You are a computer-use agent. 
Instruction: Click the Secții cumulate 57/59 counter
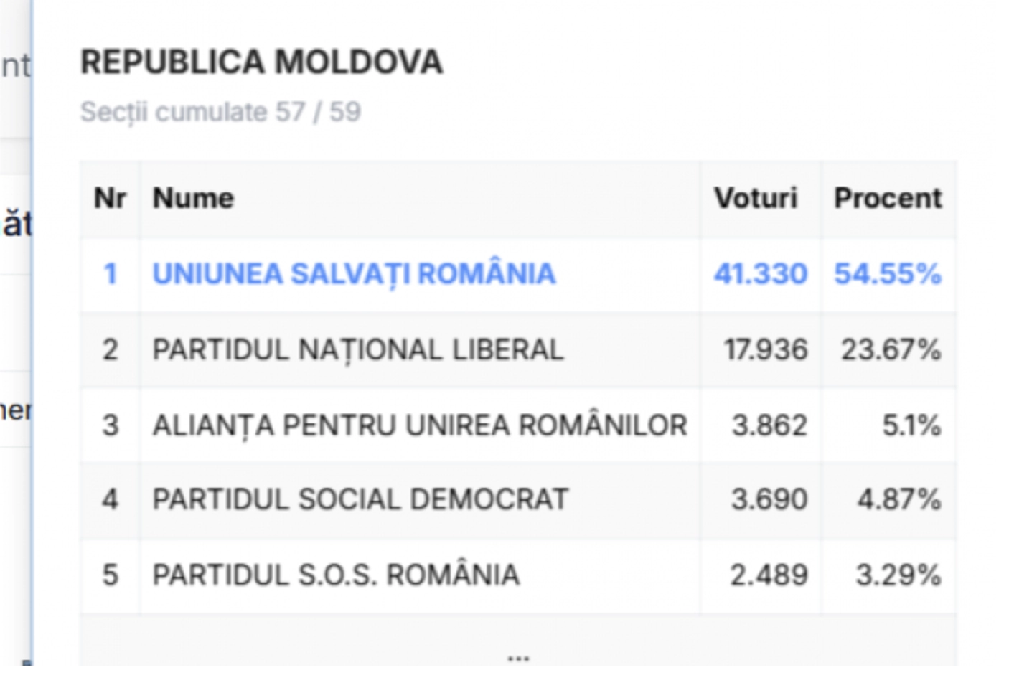pyautogui.click(x=221, y=111)
